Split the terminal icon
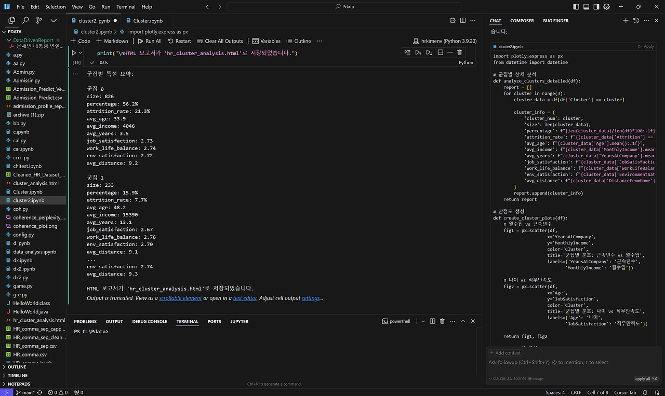This screenshot has height=396, width=665. pos(432,321)
